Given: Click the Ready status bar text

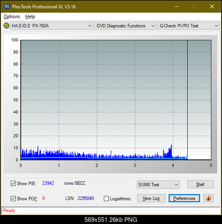Looking at the screenshot, I should pyautogui.click(x=9, y=210).
